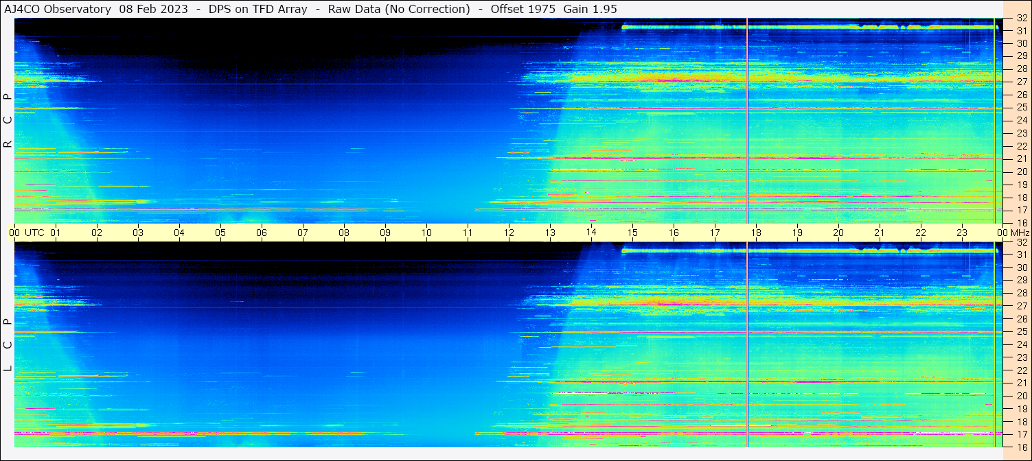Screen dimensions: 1032x461
Task: Click the 10 hour label on the time axis
Action: click(426, 233)
